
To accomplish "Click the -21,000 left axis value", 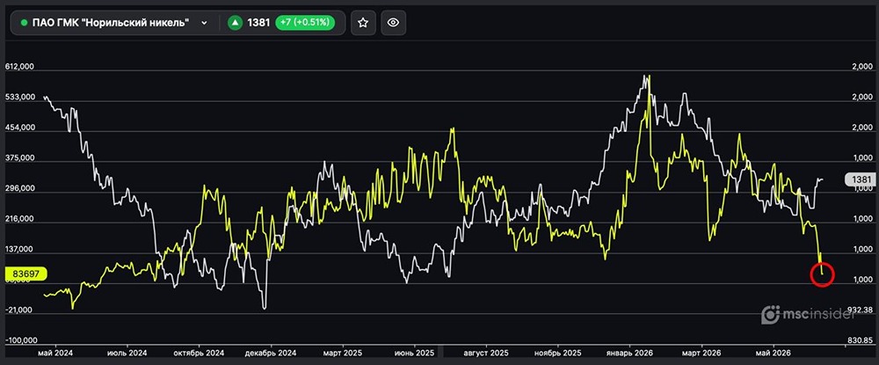I will pos(19,310).
